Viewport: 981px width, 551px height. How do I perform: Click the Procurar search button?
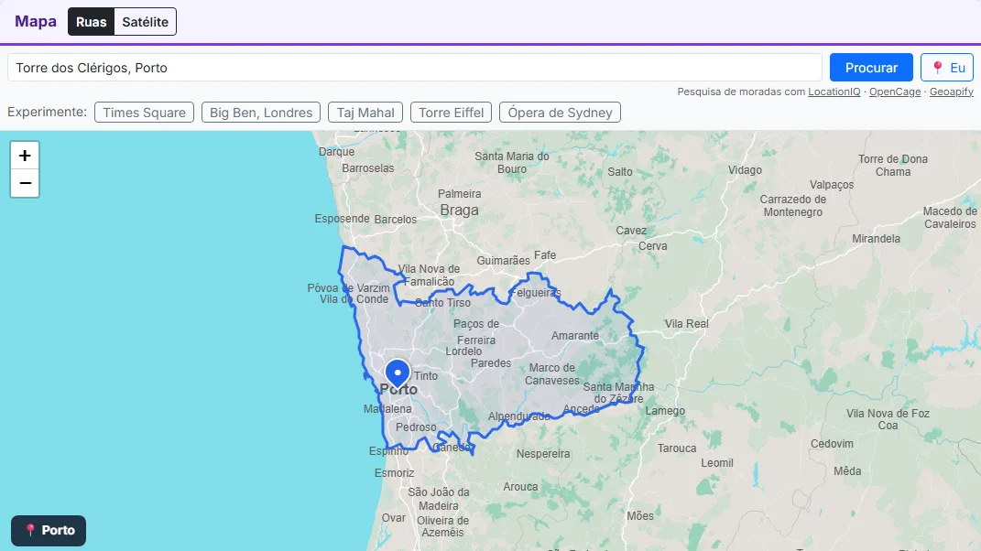point(871,68)
